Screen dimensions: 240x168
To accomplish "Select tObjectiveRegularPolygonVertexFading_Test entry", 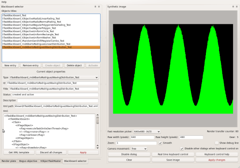I will point(51,25).
